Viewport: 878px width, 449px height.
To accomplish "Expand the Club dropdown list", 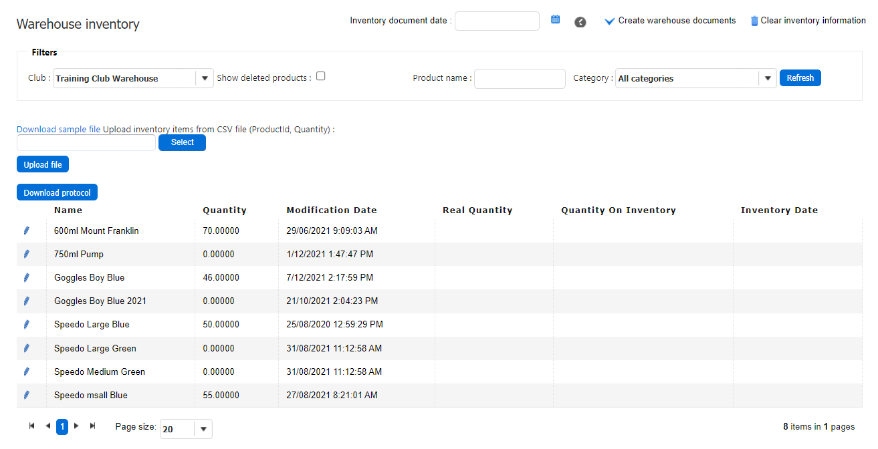I will [205, 78].
